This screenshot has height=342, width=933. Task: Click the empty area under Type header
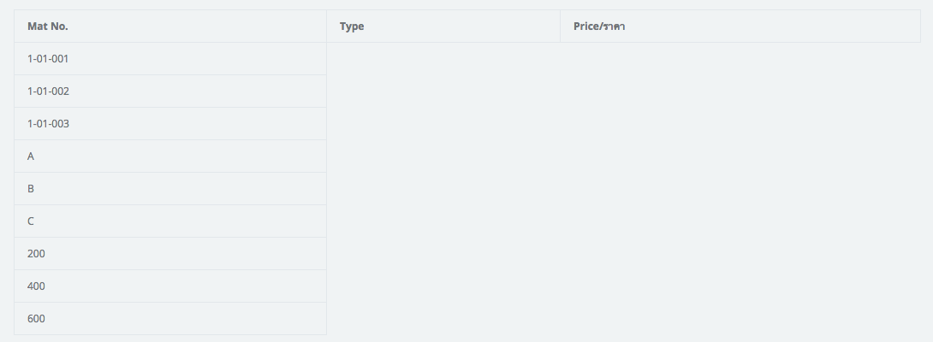pyautogui.click(x=443, y=189)
